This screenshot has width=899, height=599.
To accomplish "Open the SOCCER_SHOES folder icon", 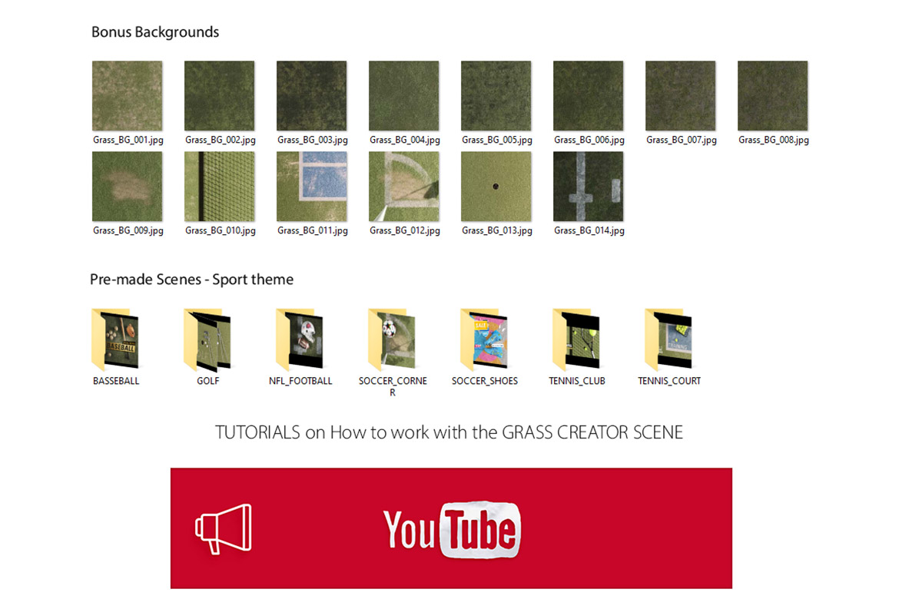I will pyautogui.click(x=485, y=339).
